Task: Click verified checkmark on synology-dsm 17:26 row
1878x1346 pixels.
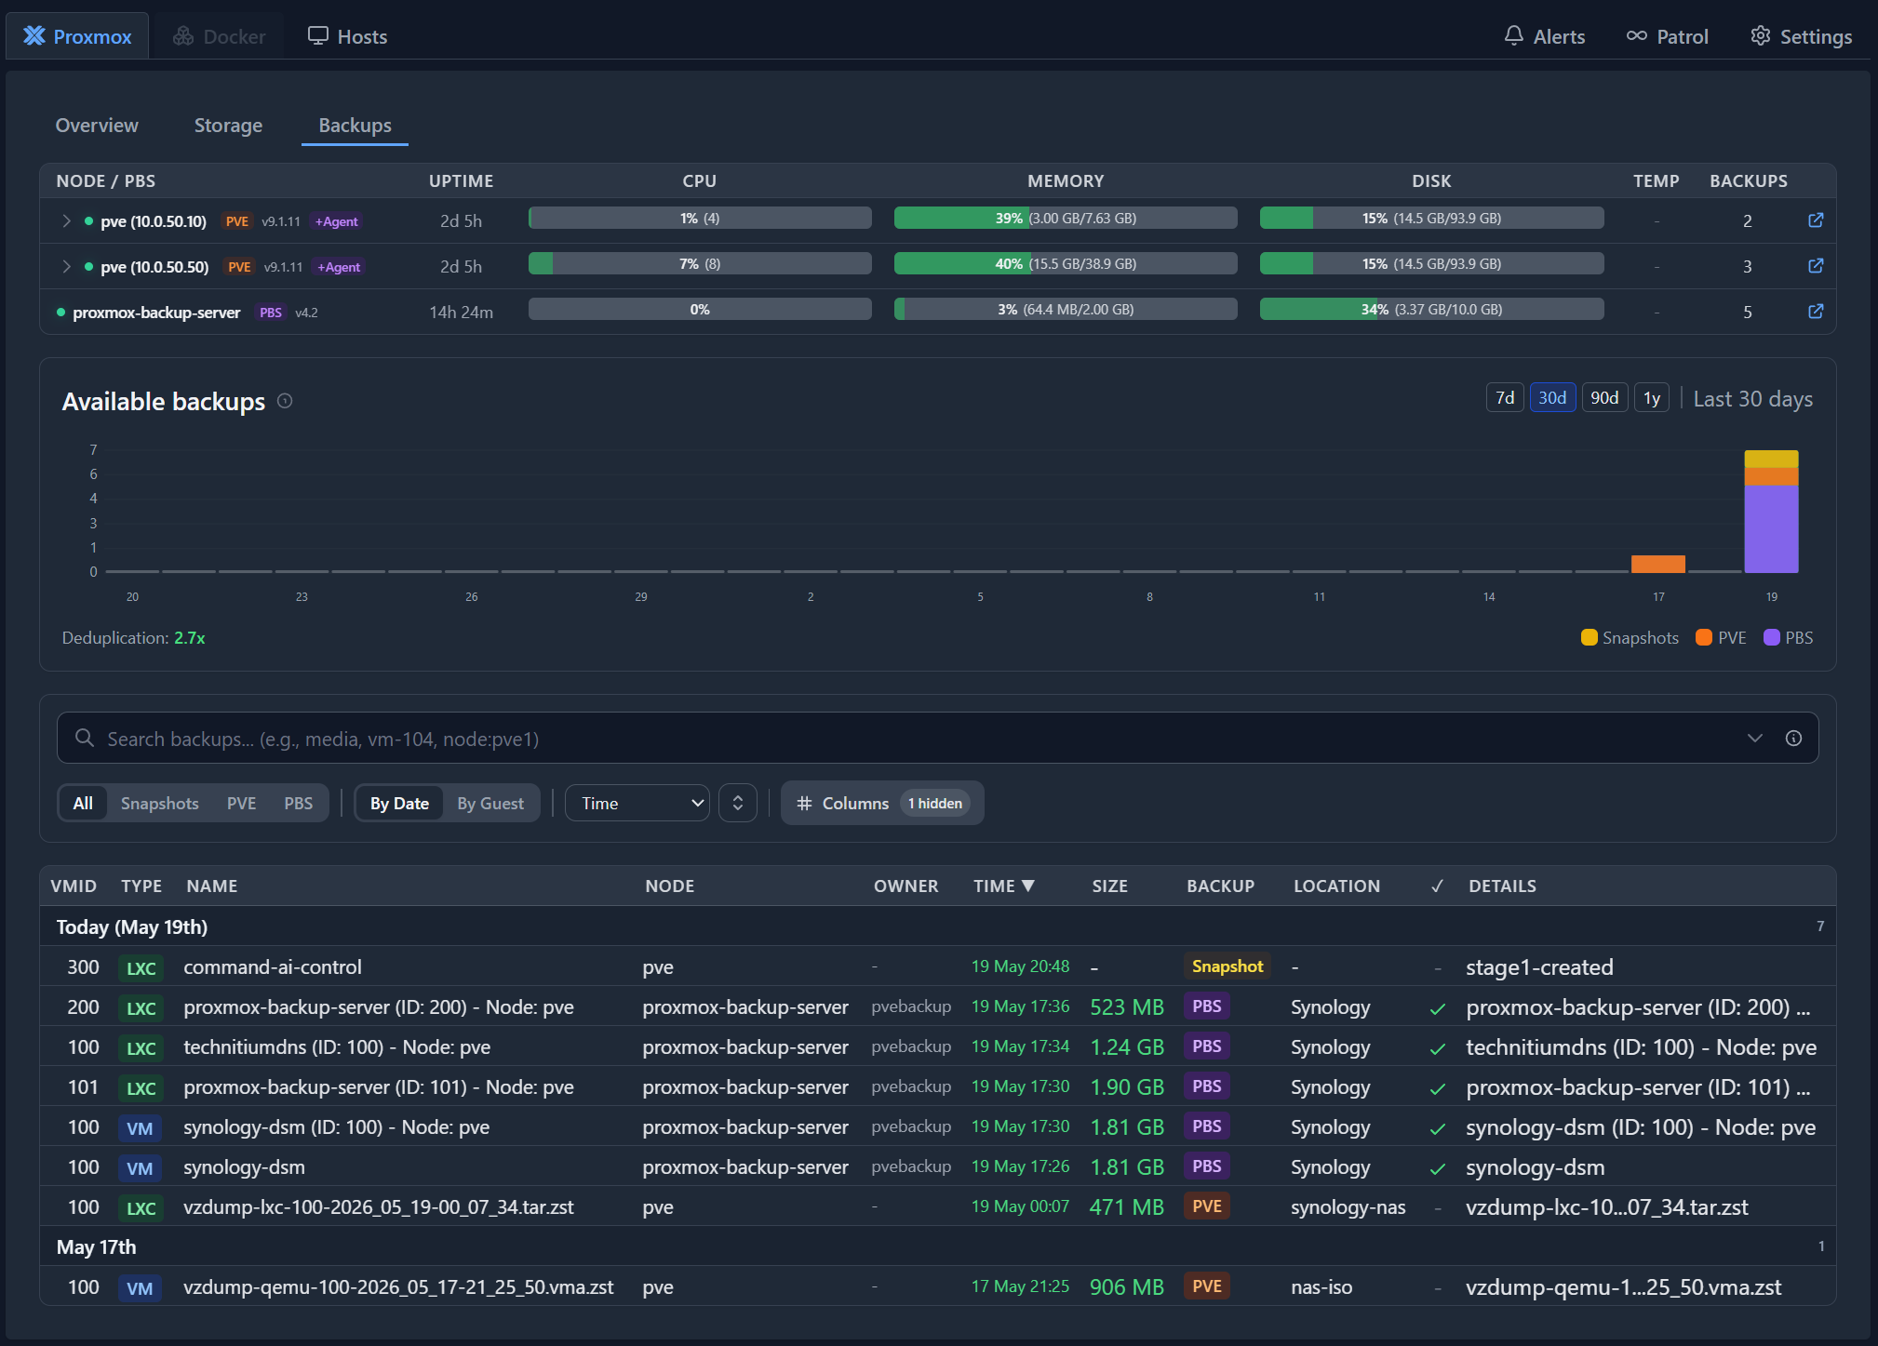Action: [x=1438, y=1168]
